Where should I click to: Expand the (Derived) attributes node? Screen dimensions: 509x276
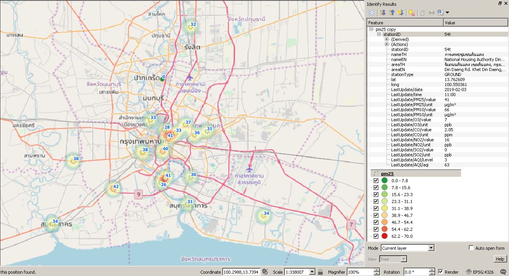pyautogui.click(x=386, y=39)
